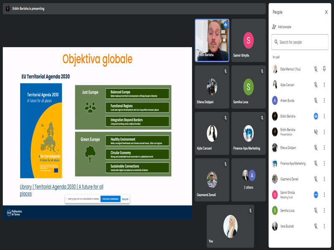The height and width of the screenshot is (250, 334).
Task: Open Library Territorial Agenda 2030 link
Action: pos(61,190)
